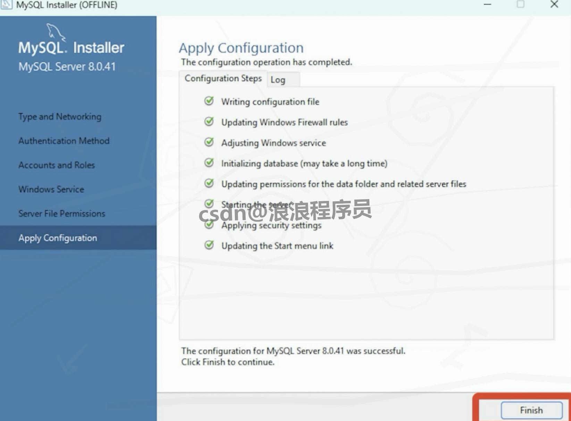Click 'The configuration operation has completed.' text
The image size is (571, 421).
coord(267,62)
